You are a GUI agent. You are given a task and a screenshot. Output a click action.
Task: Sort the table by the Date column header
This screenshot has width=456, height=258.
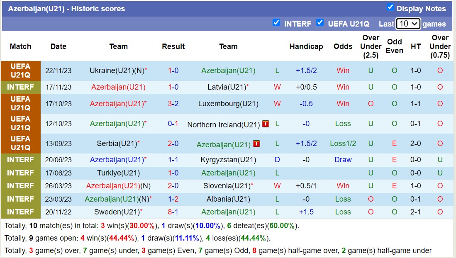(x=58, y=46)
